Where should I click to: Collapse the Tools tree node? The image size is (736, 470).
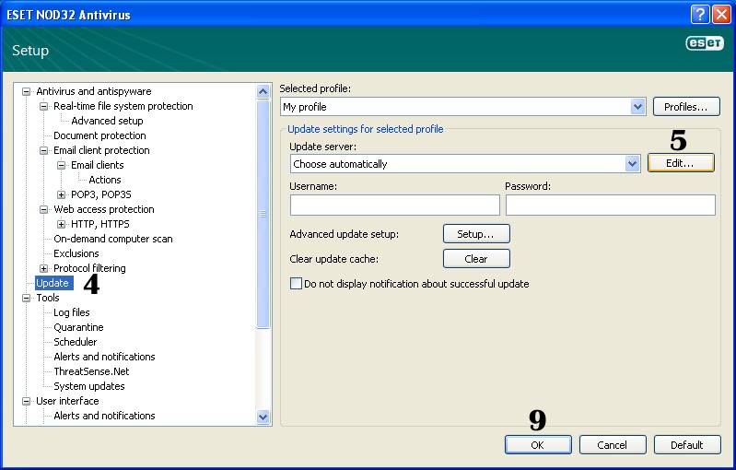tap(27, 298)
